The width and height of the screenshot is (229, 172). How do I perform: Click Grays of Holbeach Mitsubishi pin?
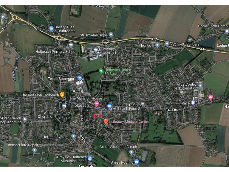click(90, 159)
